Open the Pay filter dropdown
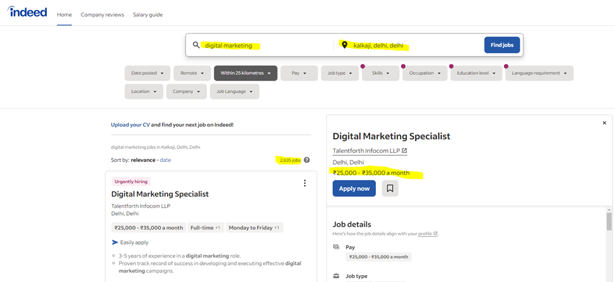This screenshot has width=615, height=282. click(299, 73)
